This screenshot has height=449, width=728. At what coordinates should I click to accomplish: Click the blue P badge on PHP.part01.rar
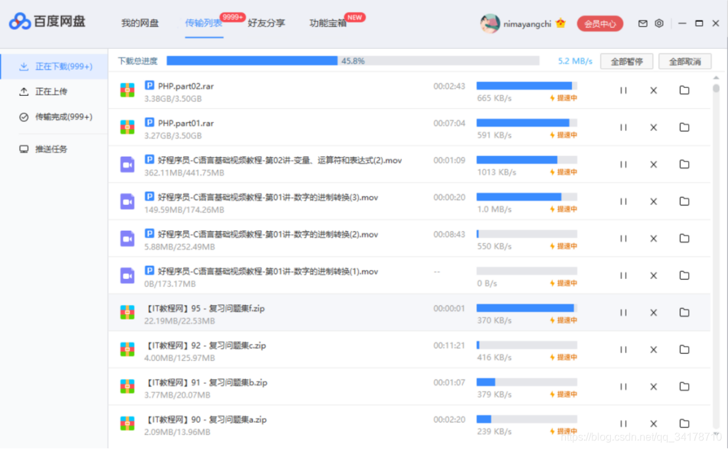coord(149,122)
